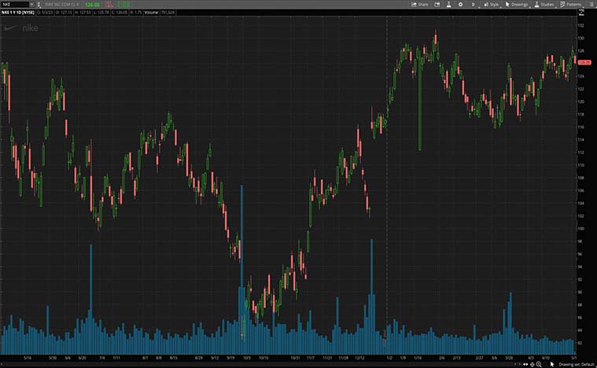
Task: Click the 'O: 127.15' open value
Action: 64,12
